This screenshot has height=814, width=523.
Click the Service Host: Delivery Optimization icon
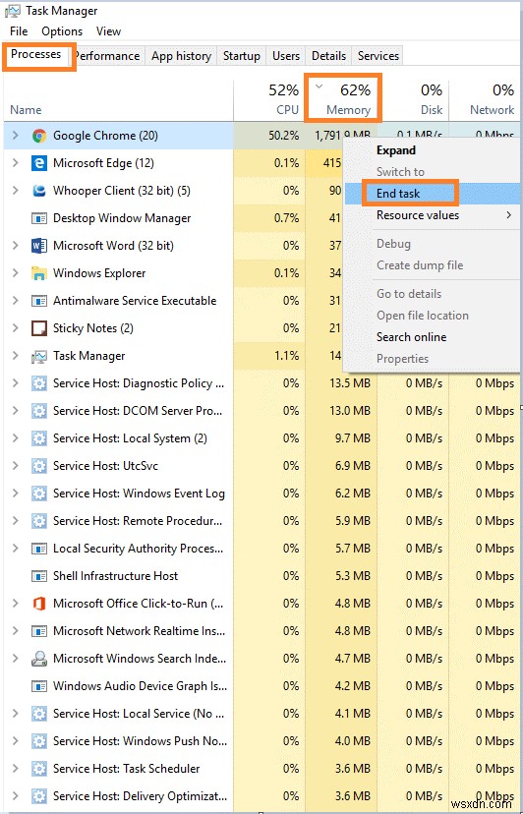pyautogui.click(x=39, y=796)
